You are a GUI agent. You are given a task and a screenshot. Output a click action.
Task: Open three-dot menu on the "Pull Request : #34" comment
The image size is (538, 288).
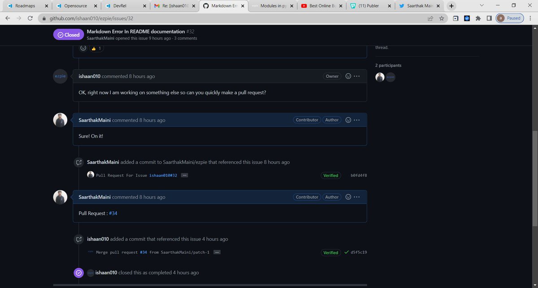pyautogui.click(x=357, y=197)
